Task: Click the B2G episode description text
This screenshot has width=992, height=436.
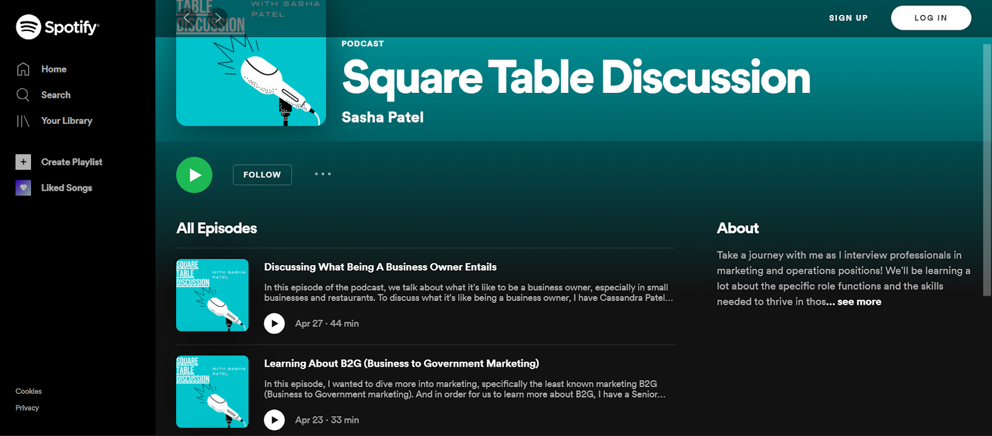Action: point(465,389)
